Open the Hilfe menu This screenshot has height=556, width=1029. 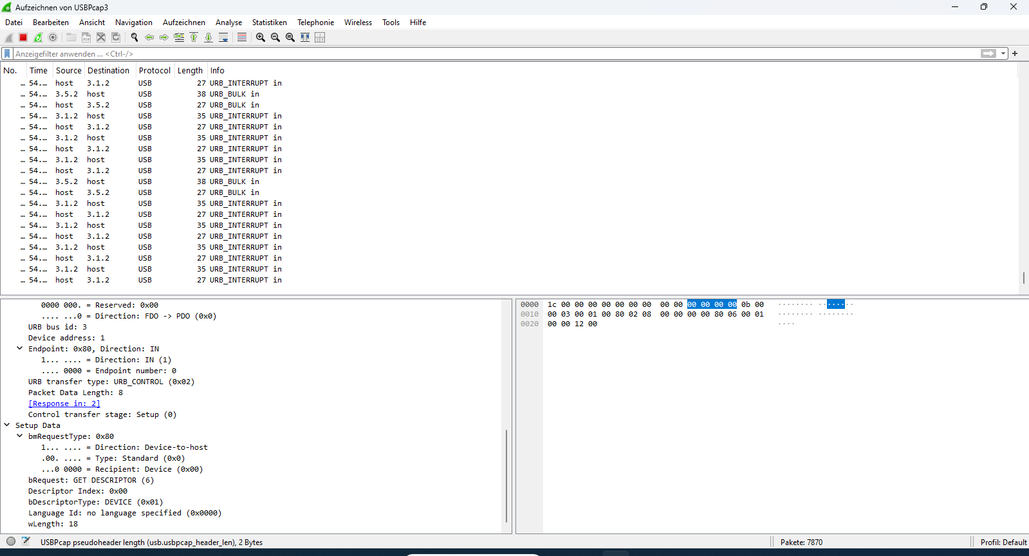(x=418, y=23)
